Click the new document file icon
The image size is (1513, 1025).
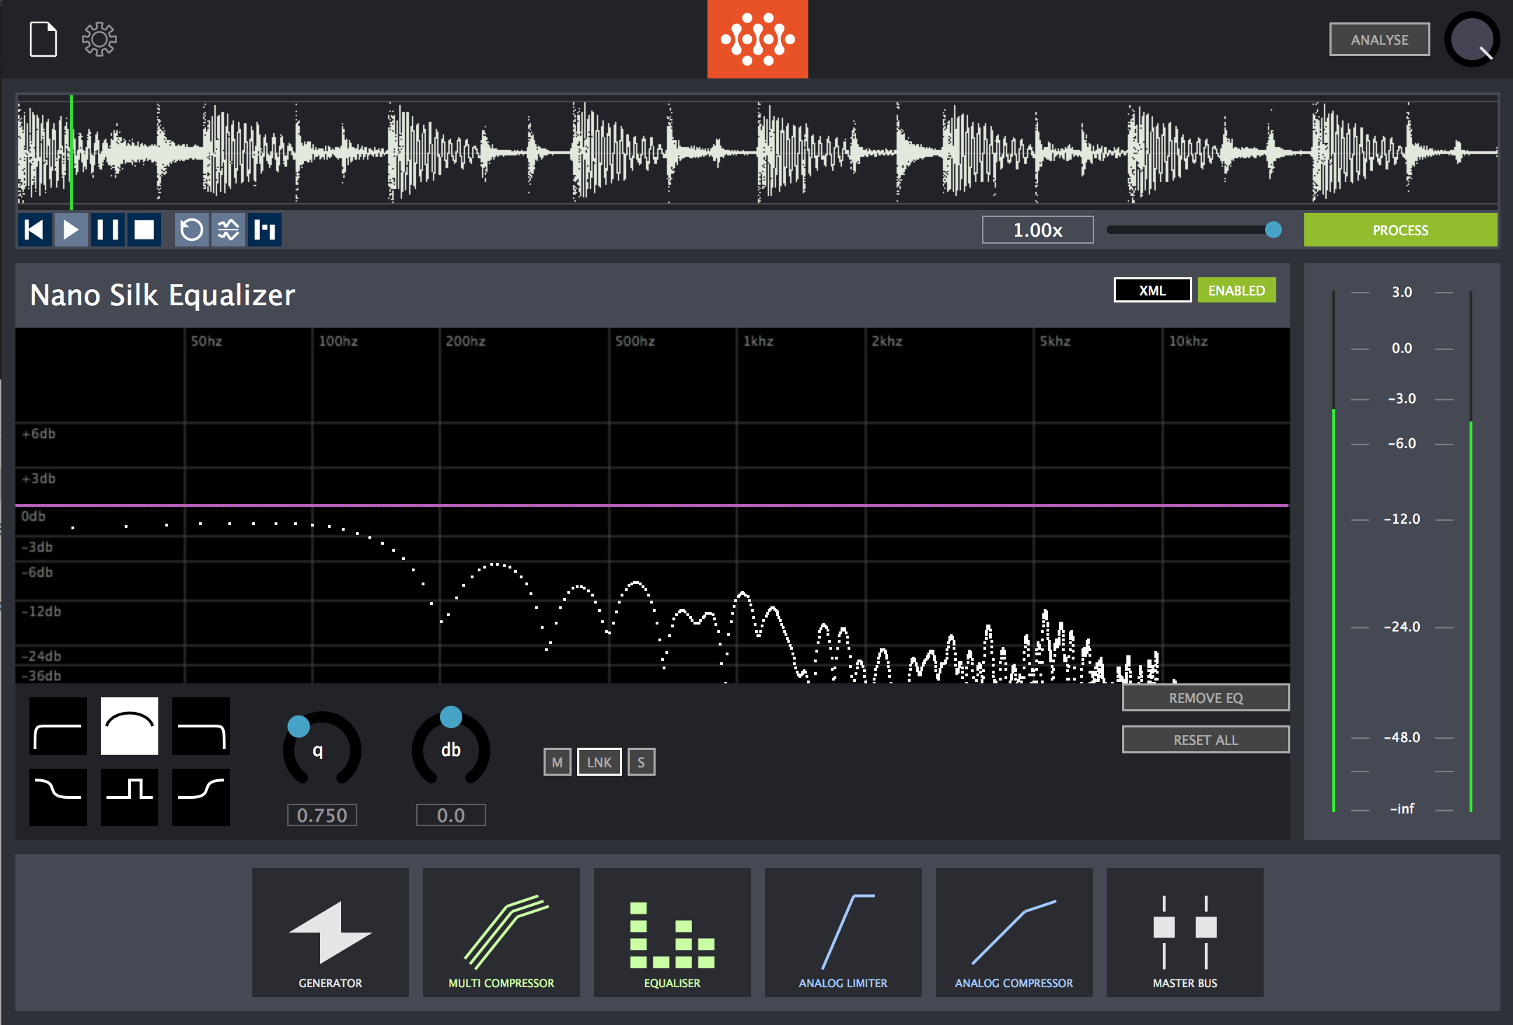coord(43,39)
